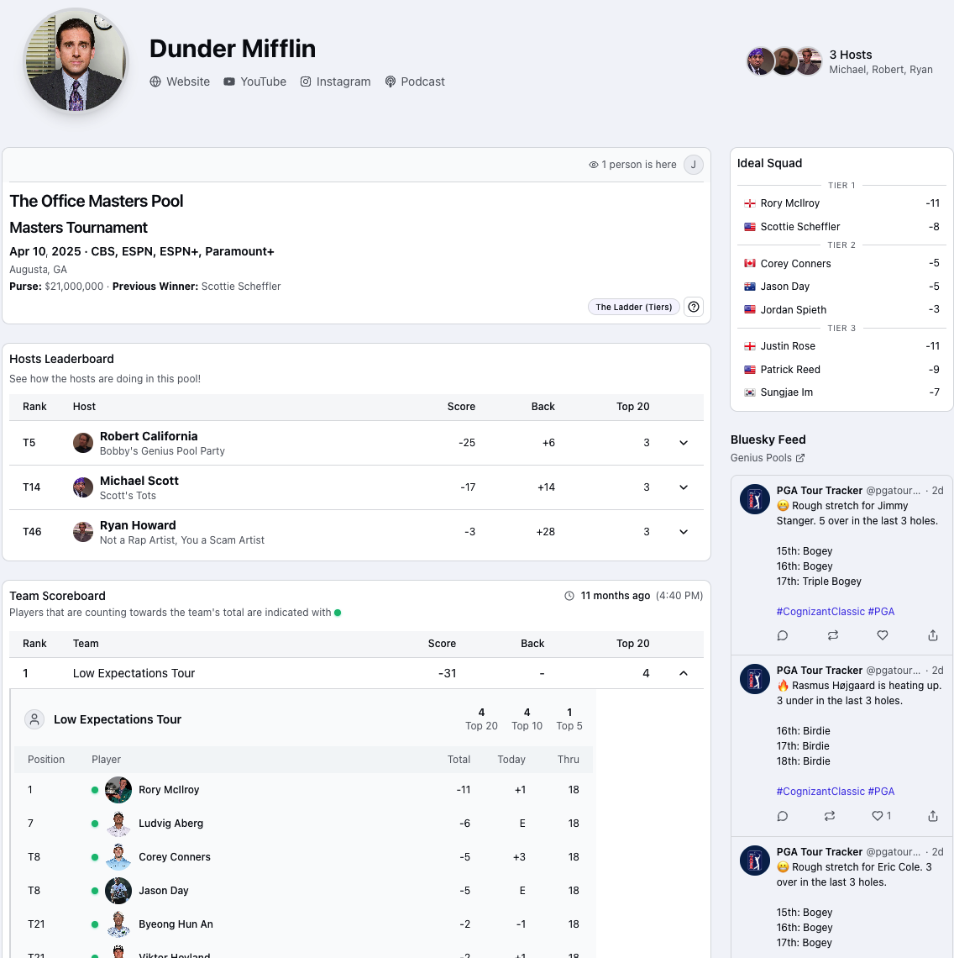Image resolution: width=954 pixels, height=958 pixels.
Task: Repost the Jimmy Stanger Bluesky post
Action: point(832,636)
